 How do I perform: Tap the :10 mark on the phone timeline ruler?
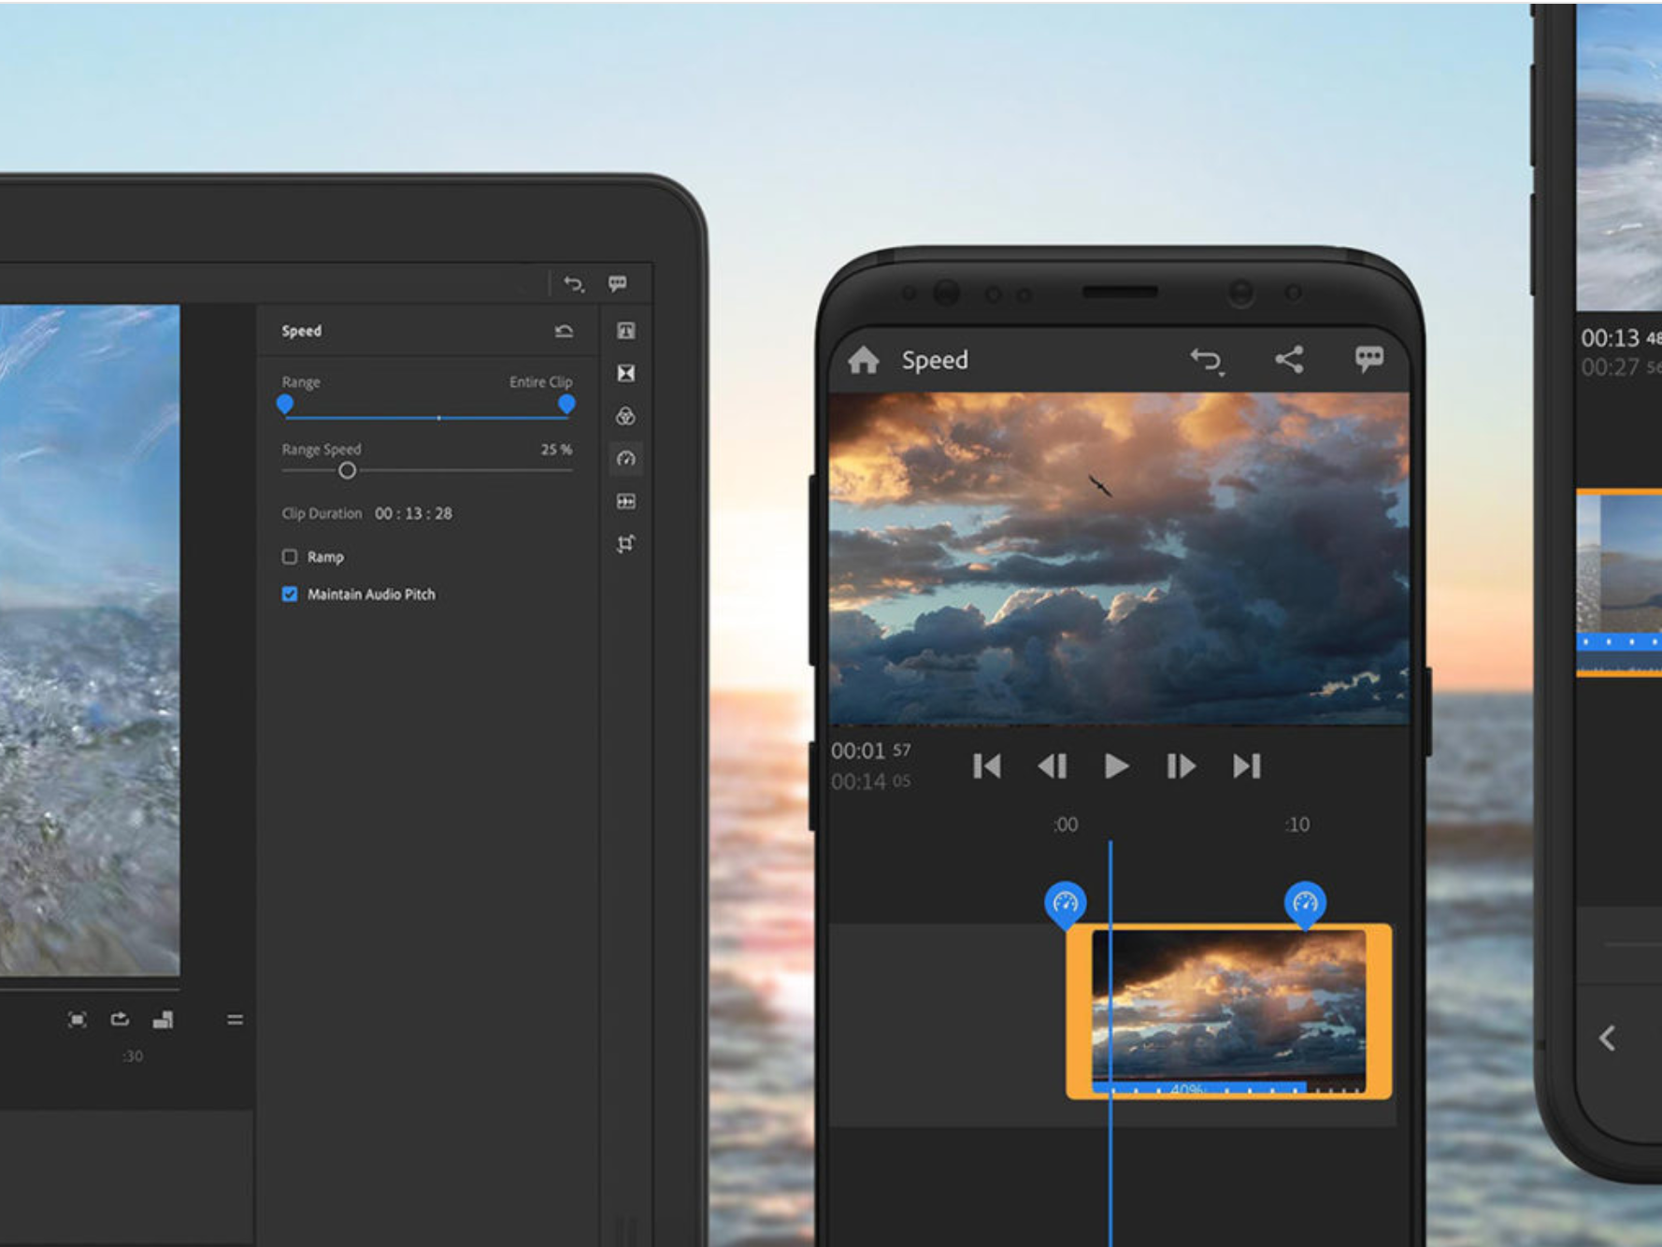pyautogui.click(x=1297, y=824)
